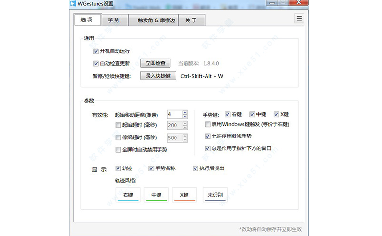Increase 起始超时 value with up arrow

[185, 123]
